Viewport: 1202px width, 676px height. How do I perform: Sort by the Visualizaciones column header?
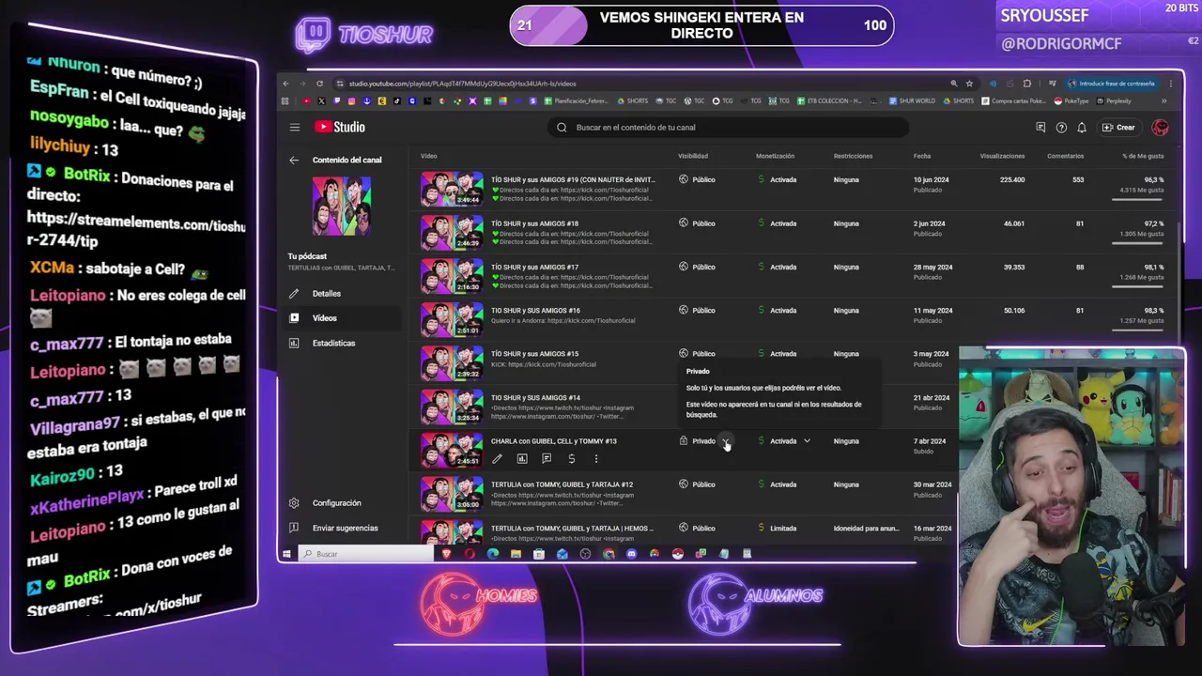pos(1002,156)
